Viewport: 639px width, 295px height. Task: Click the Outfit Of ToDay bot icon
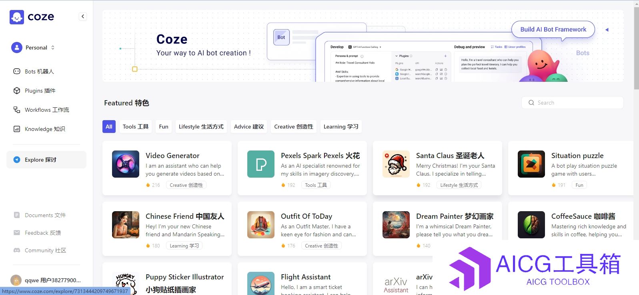pyautogui.click(x=261, y=225)
